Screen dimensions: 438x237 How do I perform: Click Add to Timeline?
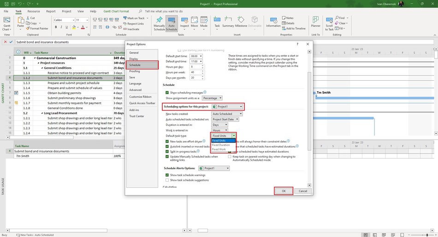tap(294, 29)
